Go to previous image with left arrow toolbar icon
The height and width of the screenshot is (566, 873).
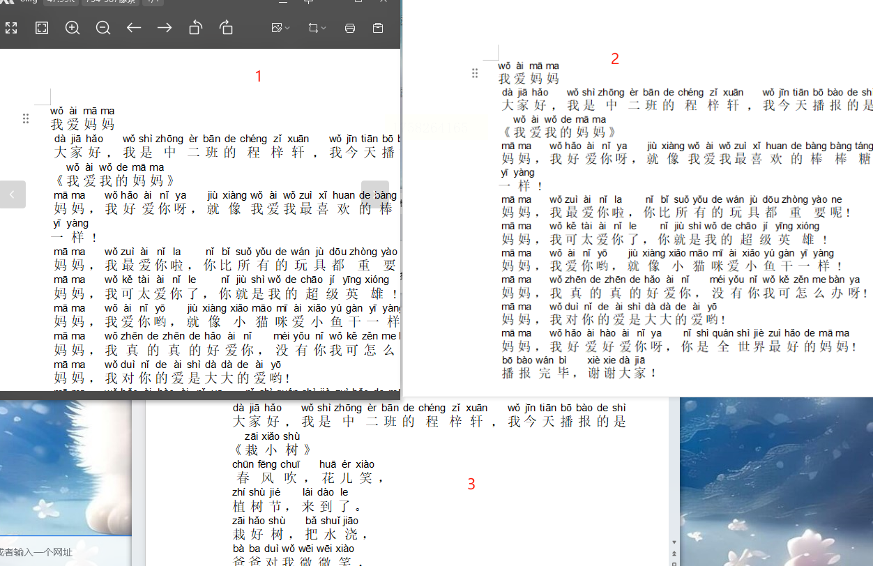[134, 28]
